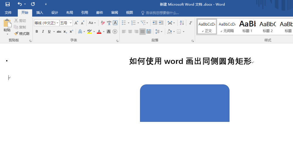This screenshot has height=157, width=293.
Task: Apply paragraph shading paint bucket
Action: click(169, 32)
